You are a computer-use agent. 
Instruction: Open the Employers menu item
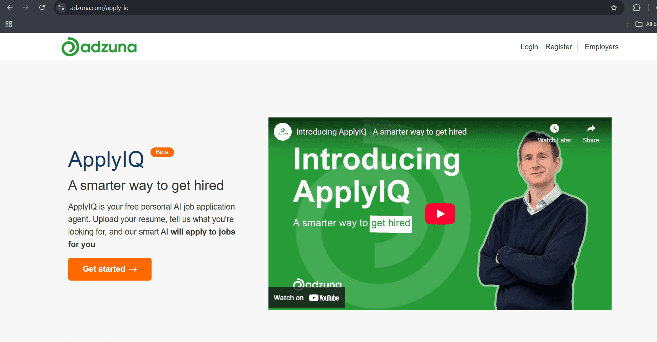tap(601, 47)
